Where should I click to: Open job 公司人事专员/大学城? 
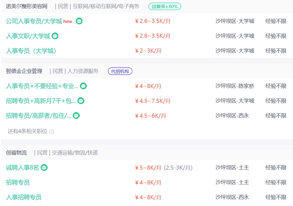(x=34, y=21)
